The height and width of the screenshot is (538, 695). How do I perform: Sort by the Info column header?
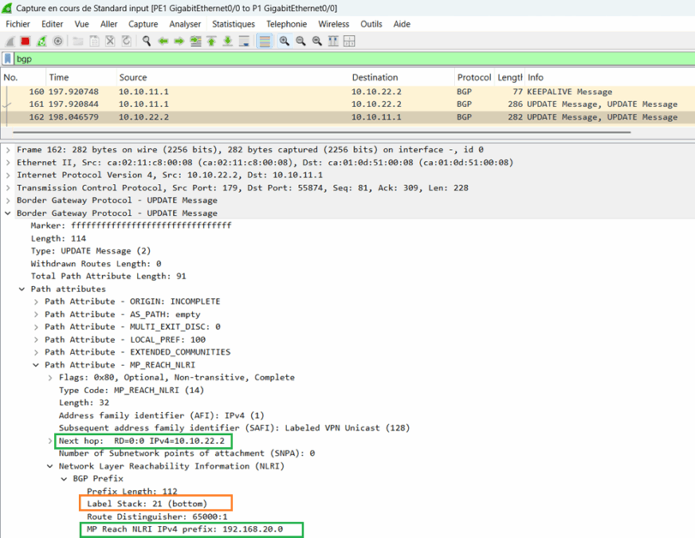click(610, 78)
